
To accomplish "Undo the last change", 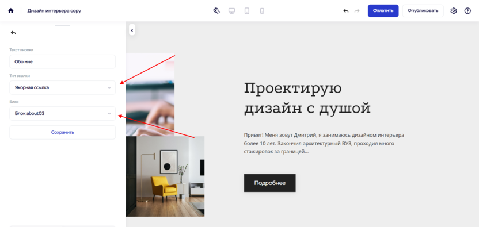I will pos(346,11).
